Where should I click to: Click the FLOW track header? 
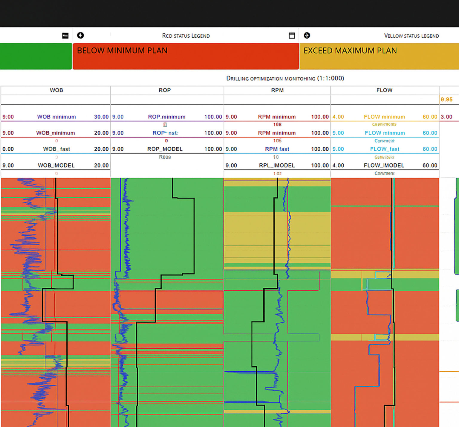pyautogui.click(x=384, y=90)
